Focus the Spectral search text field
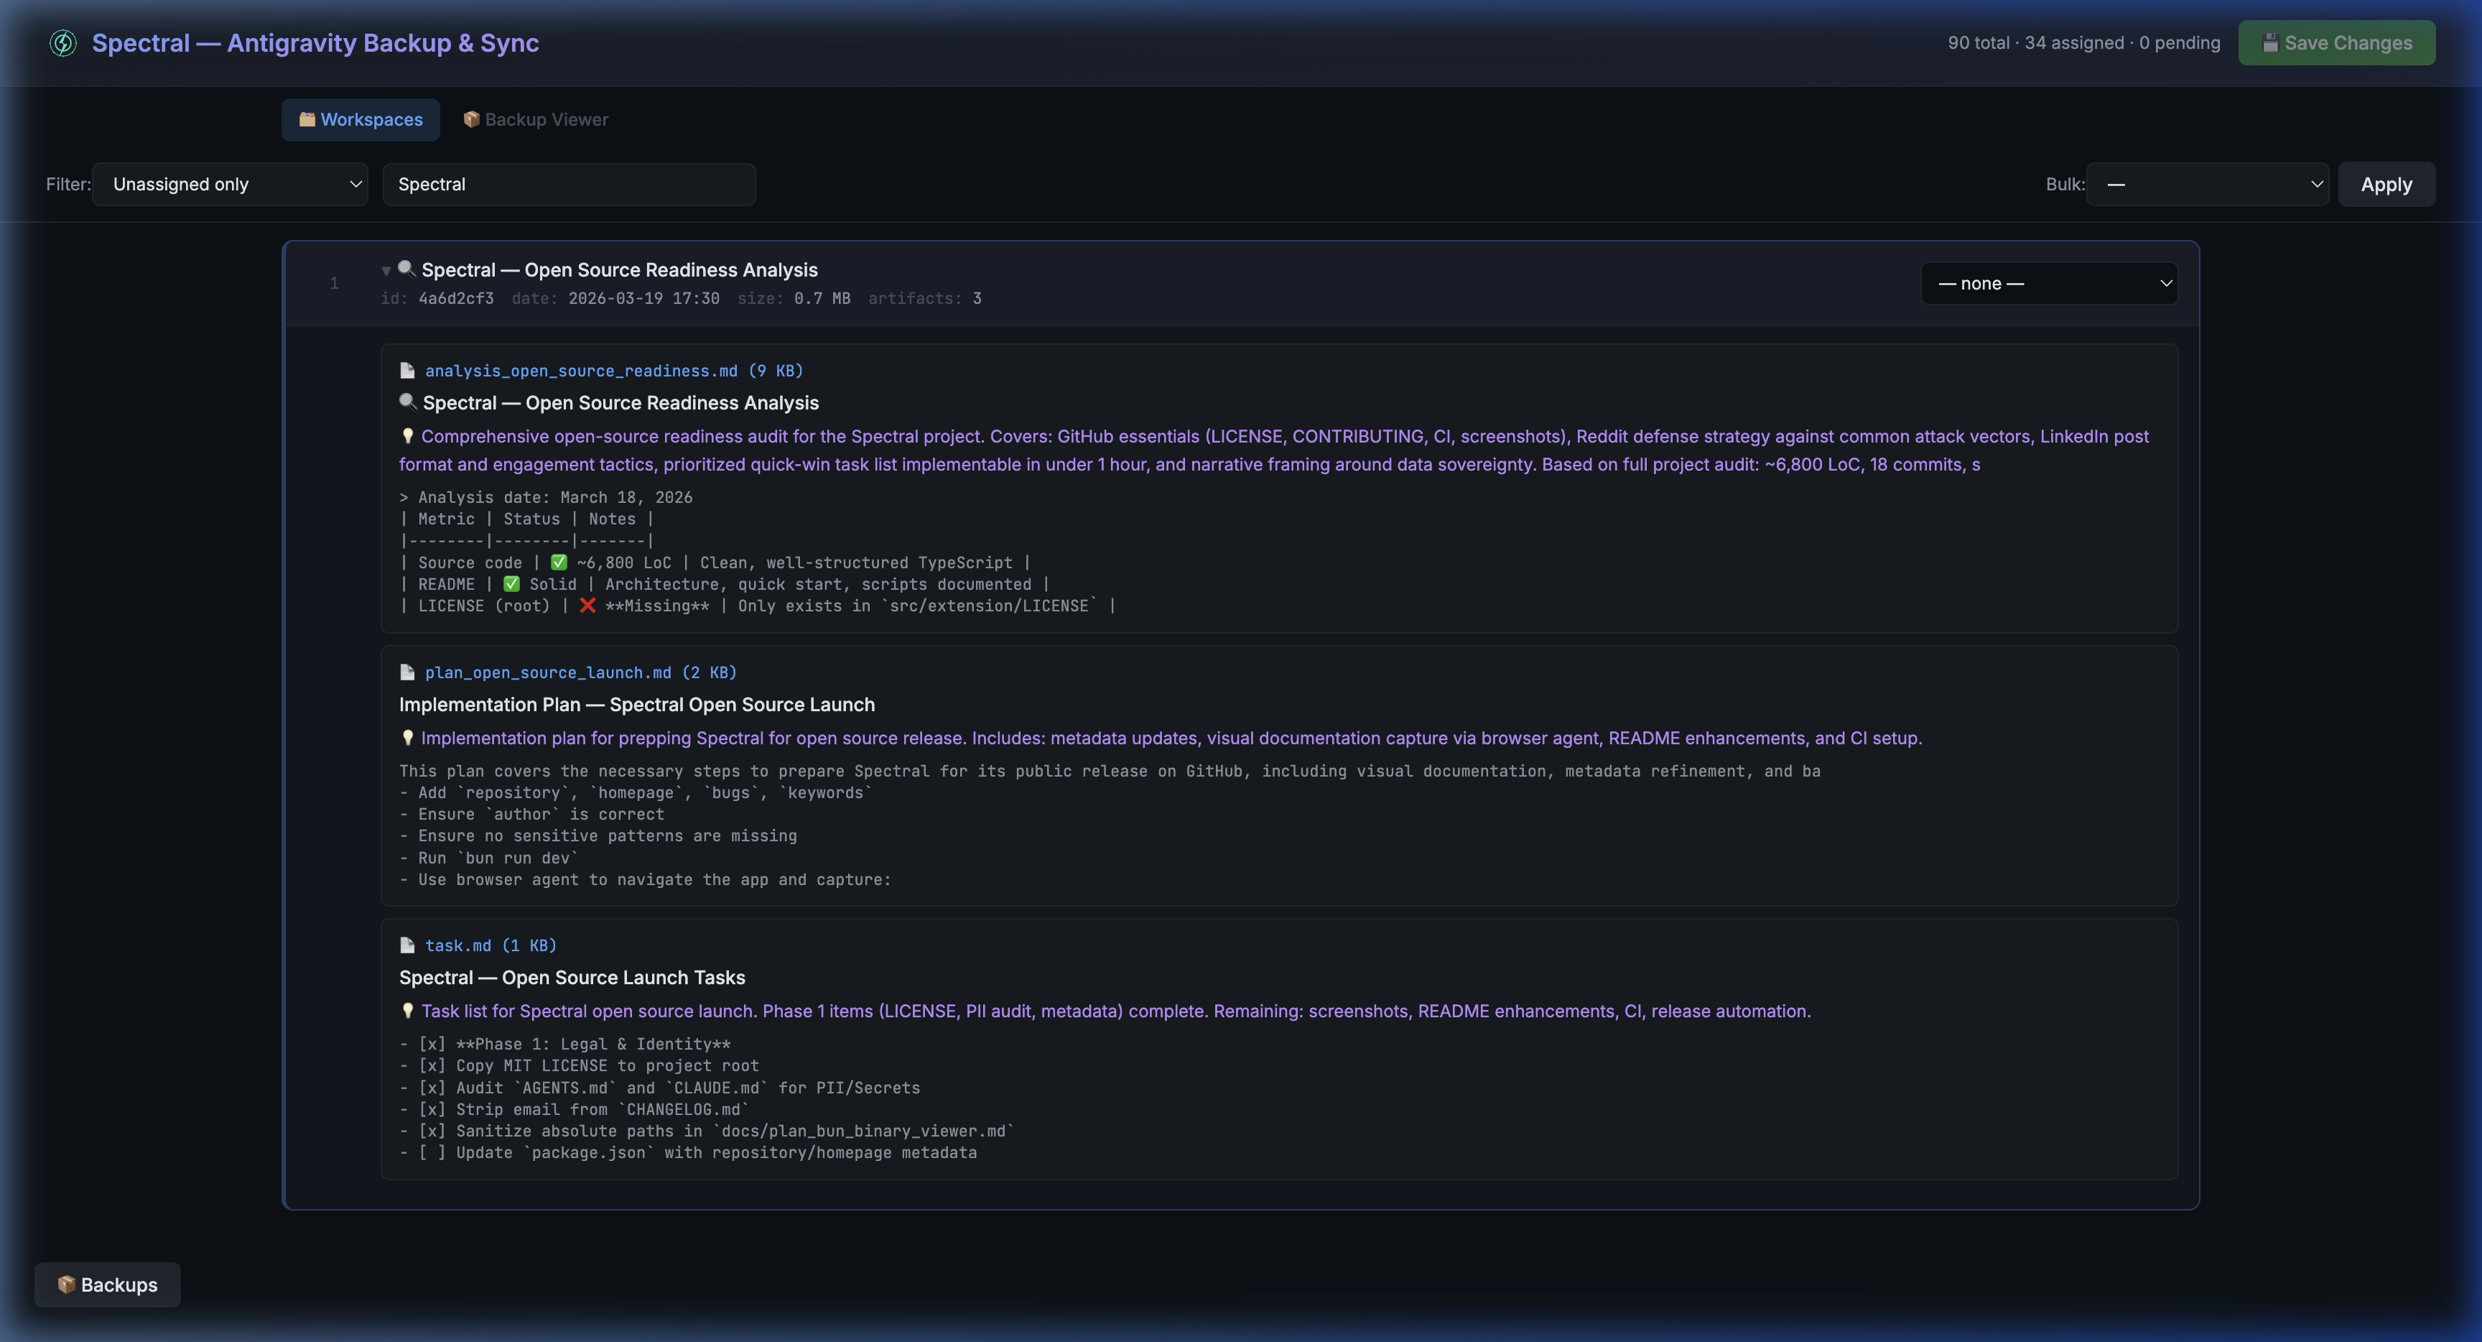Image resolution: width=2482 pixels, height=1342 pixels. (569, 184)
